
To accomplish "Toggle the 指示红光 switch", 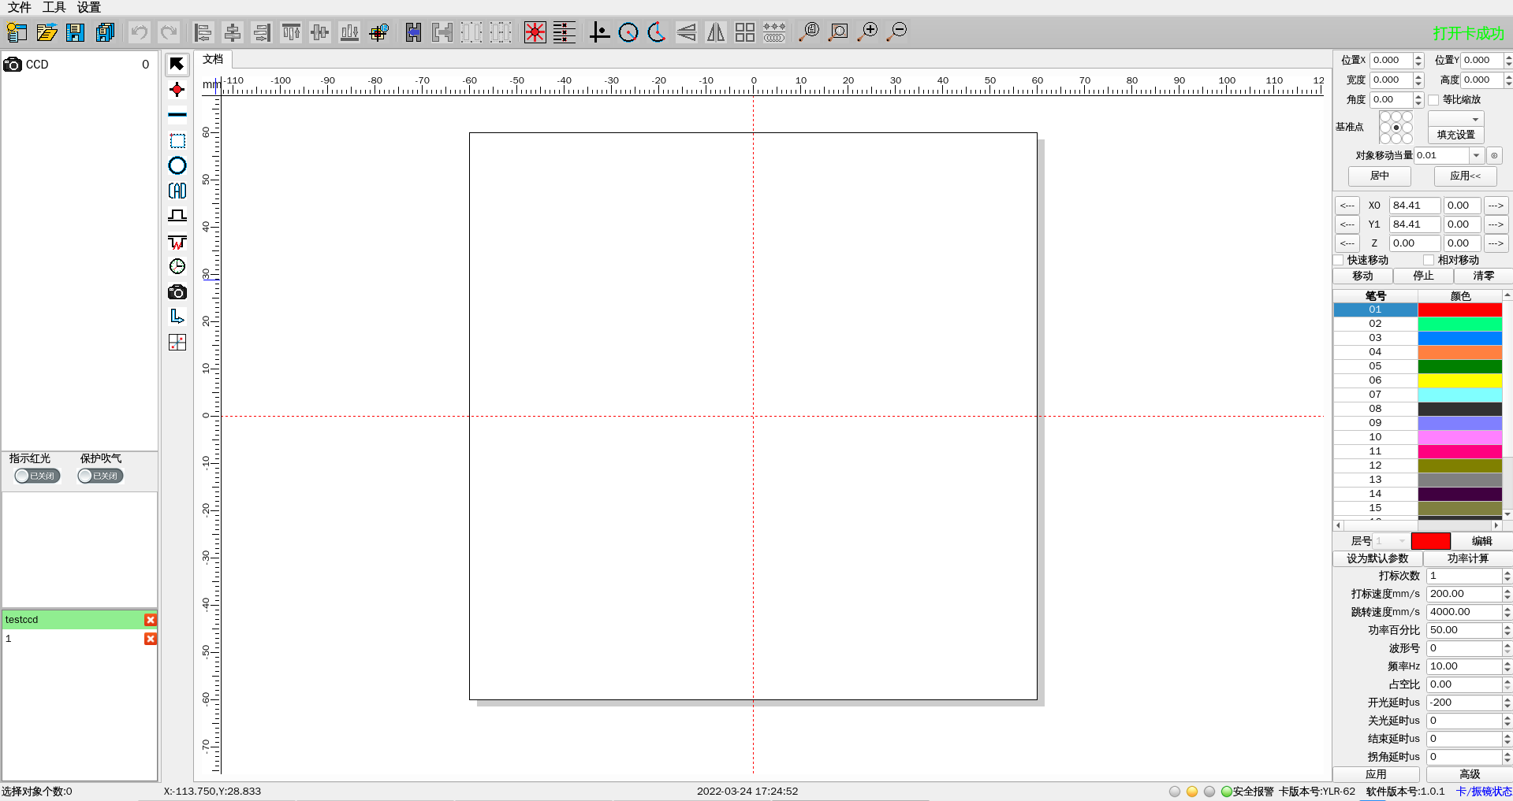I will tap(37, 476).
